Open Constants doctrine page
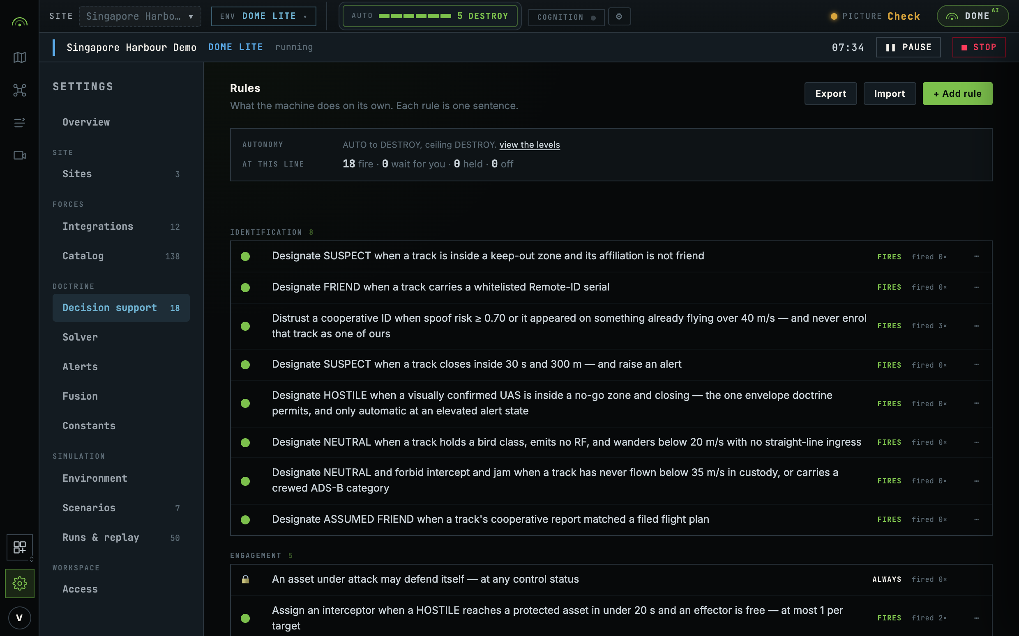Viewport: 1019px width, 636px height. 121,426
